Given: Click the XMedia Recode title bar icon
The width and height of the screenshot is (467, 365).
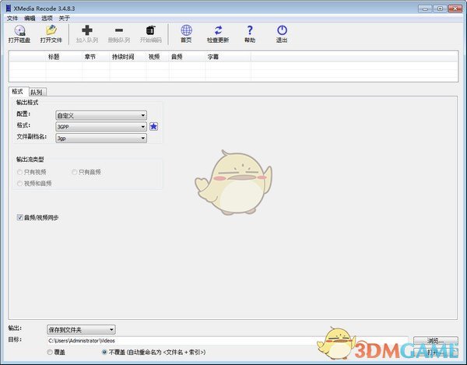Looking at the screenshot, I should click(x=9, y=8).
